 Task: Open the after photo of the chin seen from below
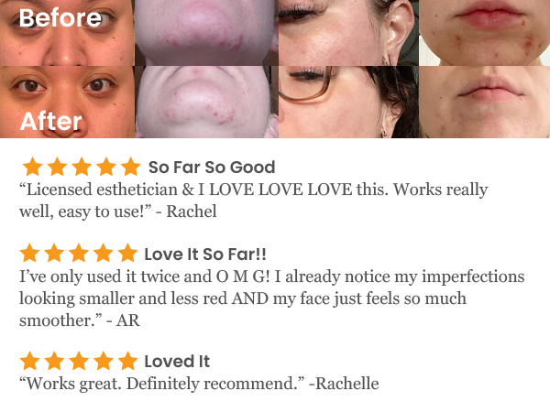[x=206, y=102]
